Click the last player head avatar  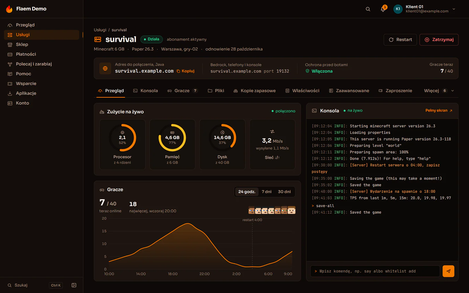[291, 210]
